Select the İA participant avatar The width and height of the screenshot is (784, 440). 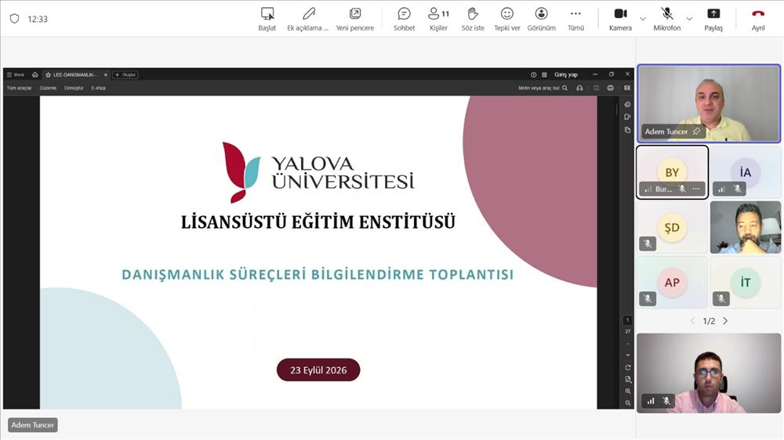coord(745,172)
